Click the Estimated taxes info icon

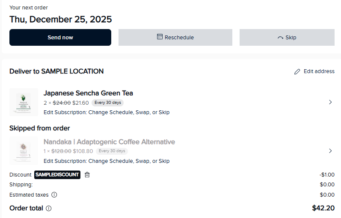coord(54,195)
